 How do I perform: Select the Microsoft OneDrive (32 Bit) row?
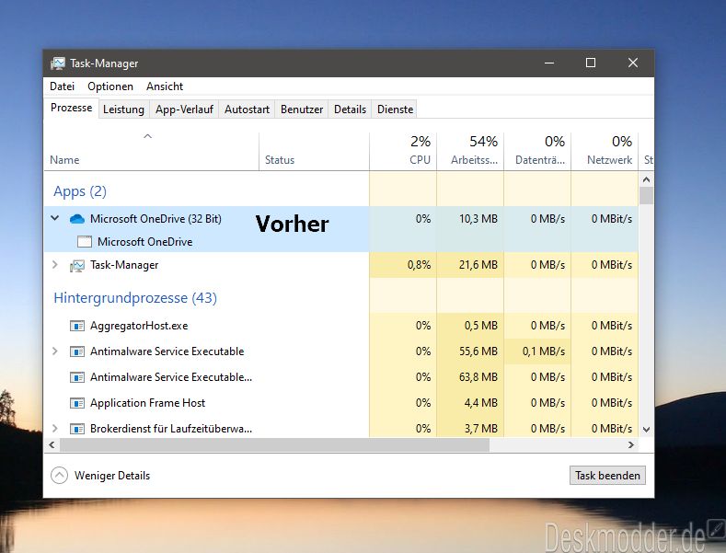(x=341, y=218)
